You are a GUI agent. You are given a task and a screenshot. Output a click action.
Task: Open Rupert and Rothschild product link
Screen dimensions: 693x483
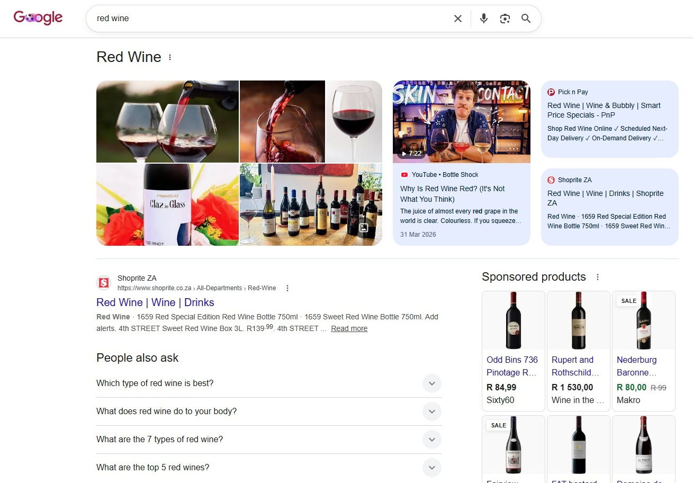[575, 366]
